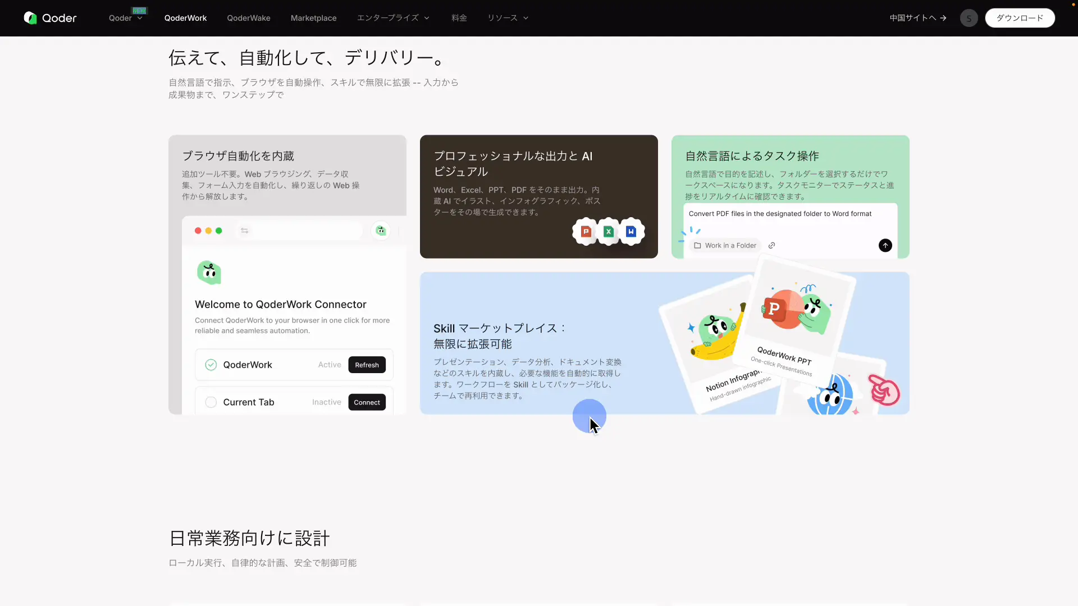The height and width of the screenshot is (606, 1078).
Task: Click the blue globe mascot illustration
Action: (x=830, y=394)
